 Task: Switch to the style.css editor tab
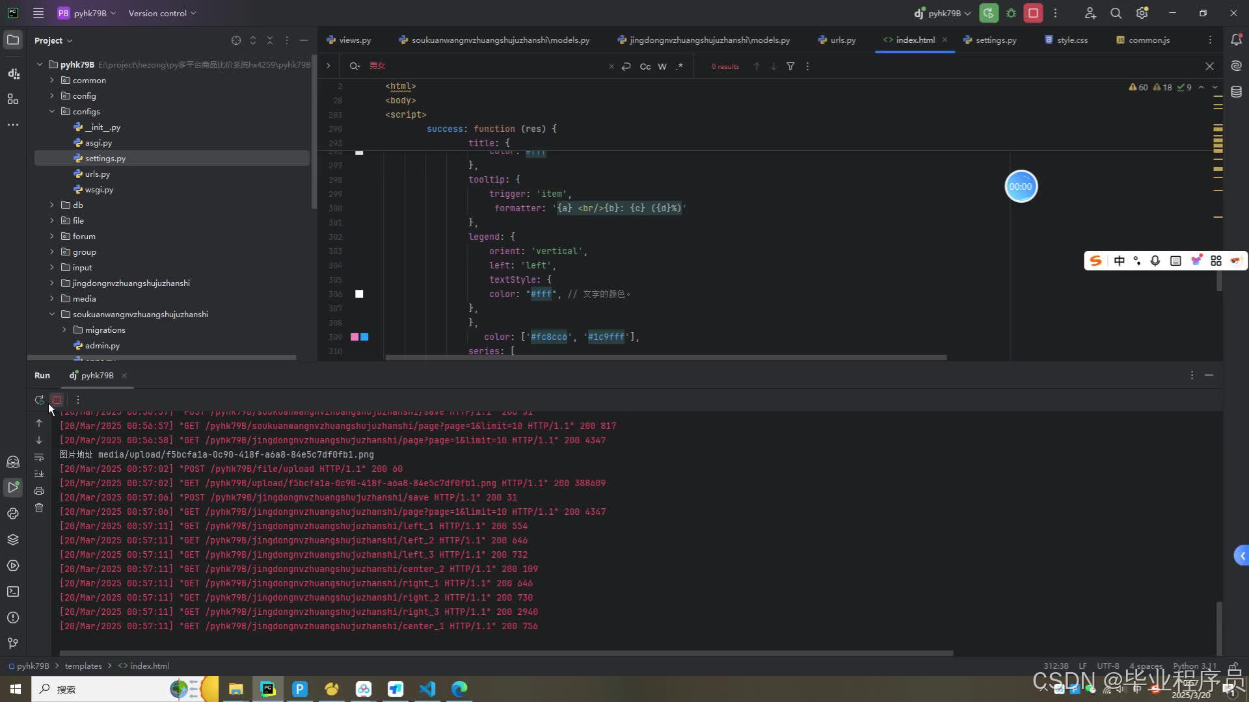tap(1071, 40)
